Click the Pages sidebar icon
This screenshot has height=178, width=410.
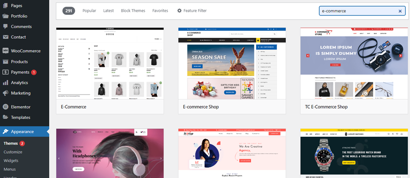click(x=5, y=5)
